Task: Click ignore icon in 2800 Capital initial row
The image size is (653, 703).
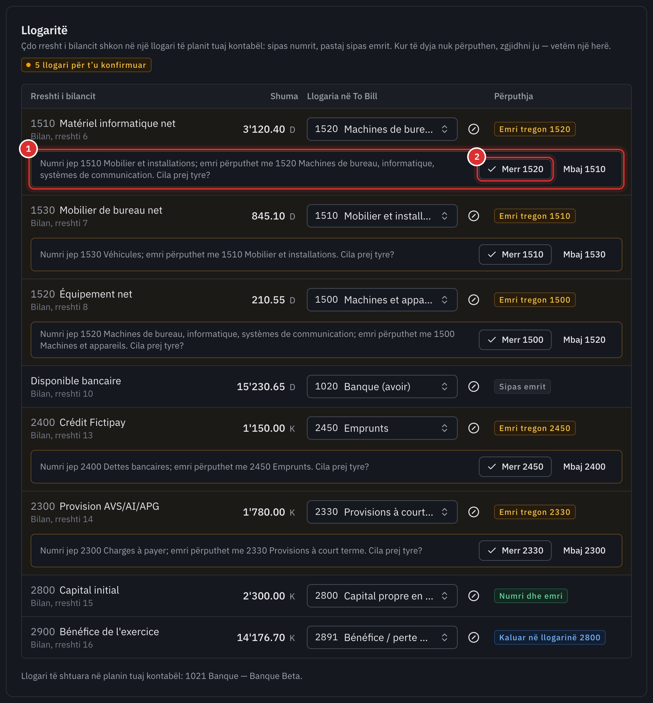Action: (x=473, y=596)
